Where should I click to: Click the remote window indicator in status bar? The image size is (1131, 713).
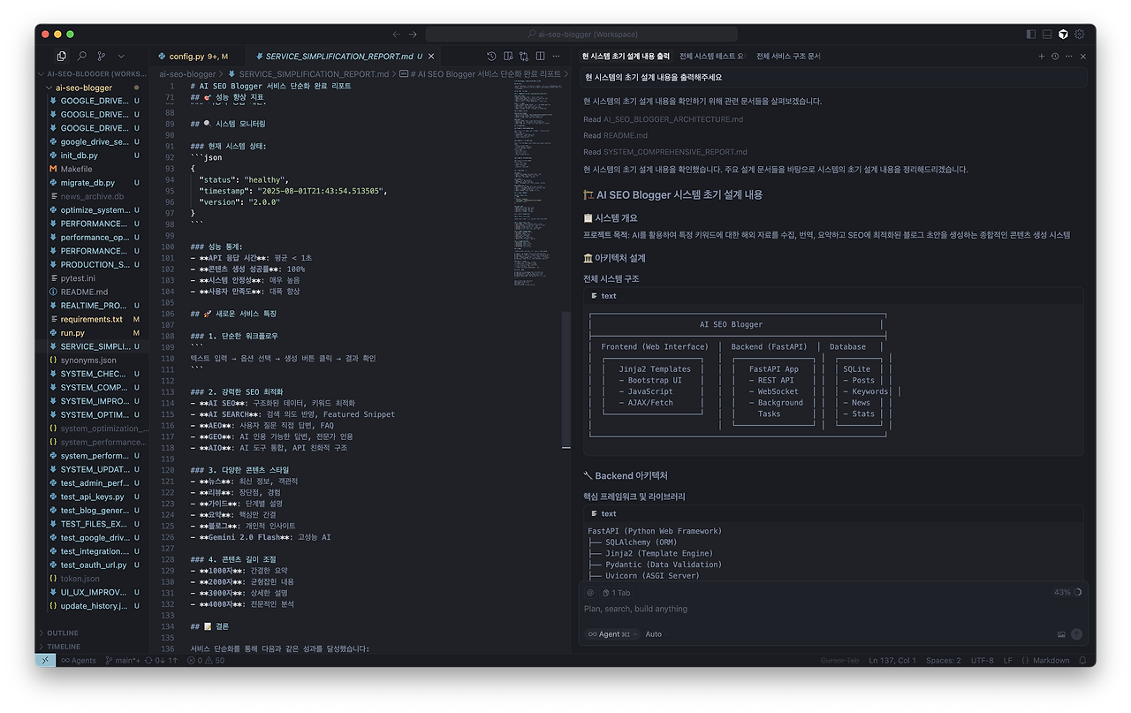(x=46, y=660)
